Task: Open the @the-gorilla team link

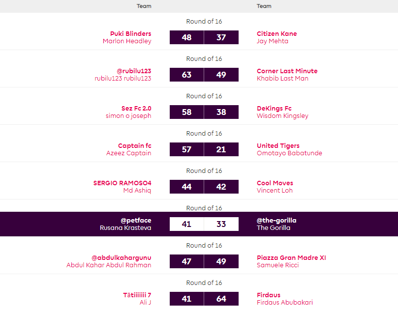Action: (x=276, y=221)
